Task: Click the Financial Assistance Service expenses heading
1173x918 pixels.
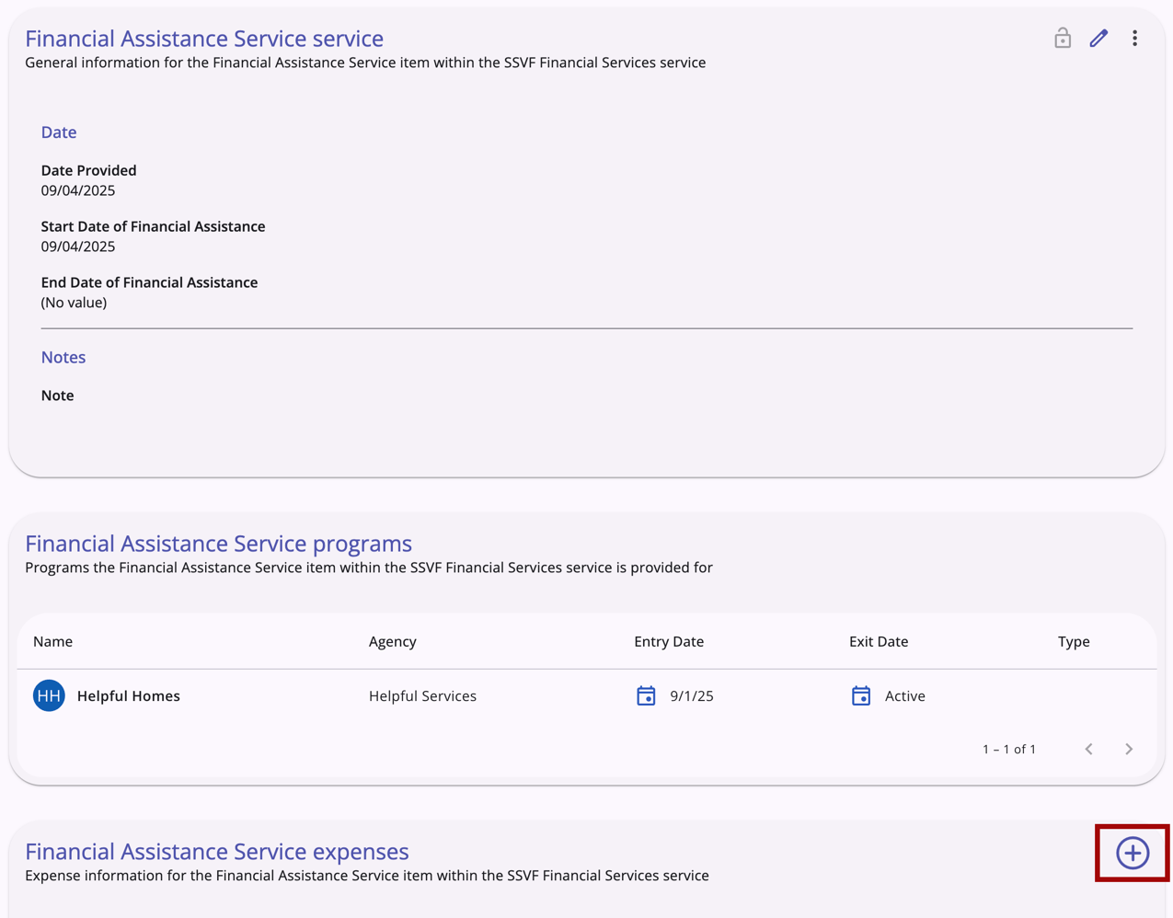Action: point(216,851)
